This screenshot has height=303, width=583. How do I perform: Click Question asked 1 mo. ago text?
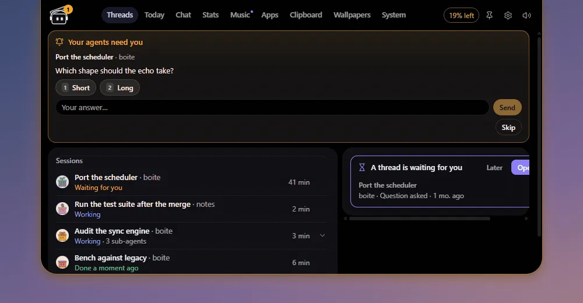coord(422,196)
